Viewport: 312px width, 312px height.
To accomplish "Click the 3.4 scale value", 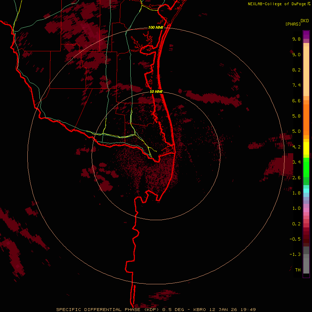I will pos(296,162).
